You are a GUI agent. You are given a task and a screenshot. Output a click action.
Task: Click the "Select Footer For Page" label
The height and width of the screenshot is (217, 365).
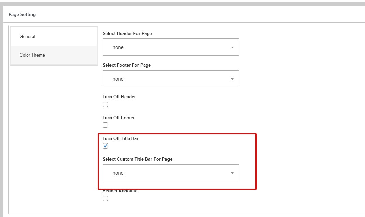tap(127, 65)
